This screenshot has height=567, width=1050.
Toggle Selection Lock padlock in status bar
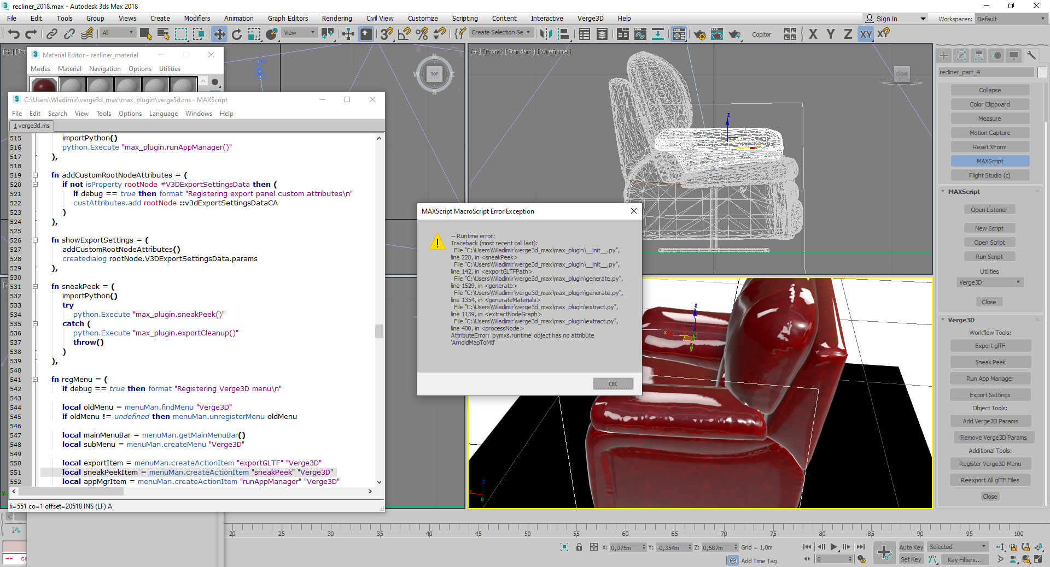[579, 547]
